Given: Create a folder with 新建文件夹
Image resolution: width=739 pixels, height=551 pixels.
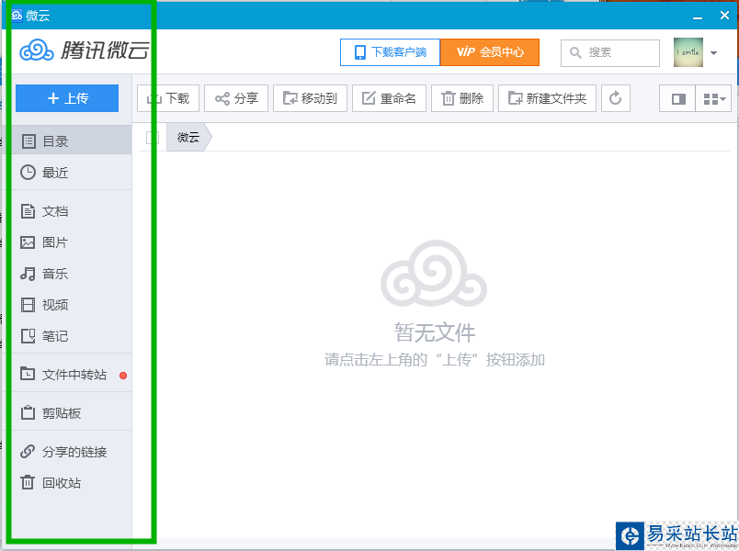Looking at the screenshot, I should pos(547,98).
